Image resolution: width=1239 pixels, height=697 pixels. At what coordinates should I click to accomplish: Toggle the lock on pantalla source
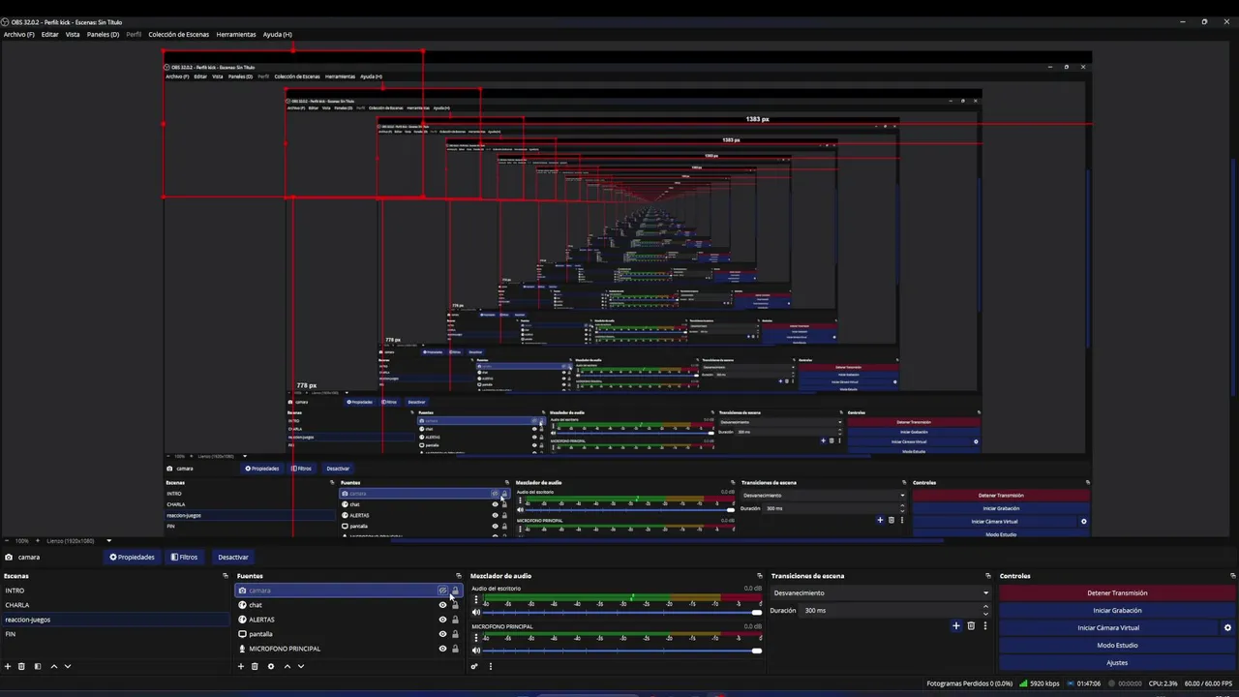click(x=455, y=634)
